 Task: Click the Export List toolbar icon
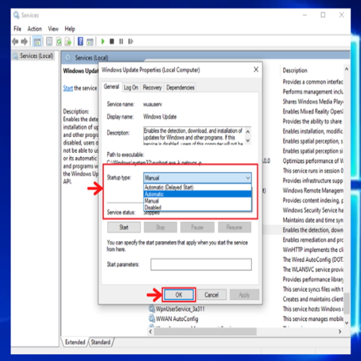click(x=68, y=41)
